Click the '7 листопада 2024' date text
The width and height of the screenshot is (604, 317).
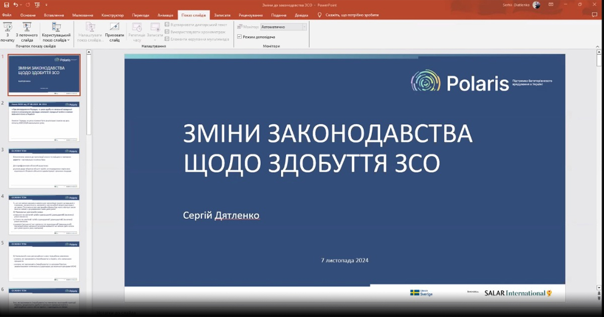click(345, 261)
